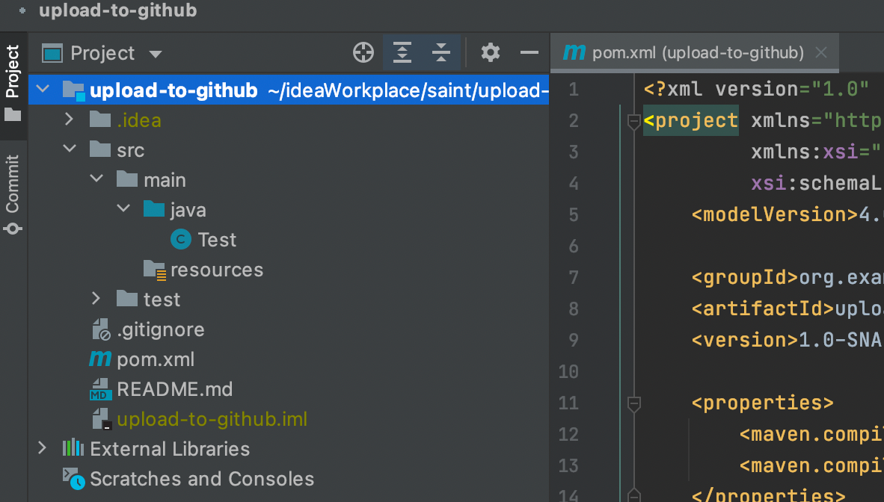The height and width of the screenshot is (502, 884).
Task: Collapse the java folder chevron
Action: pyautogui.click(x=123, y=208)
